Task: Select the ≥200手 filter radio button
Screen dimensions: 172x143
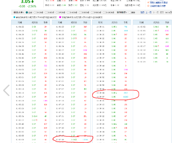Action: click(46, 13)
